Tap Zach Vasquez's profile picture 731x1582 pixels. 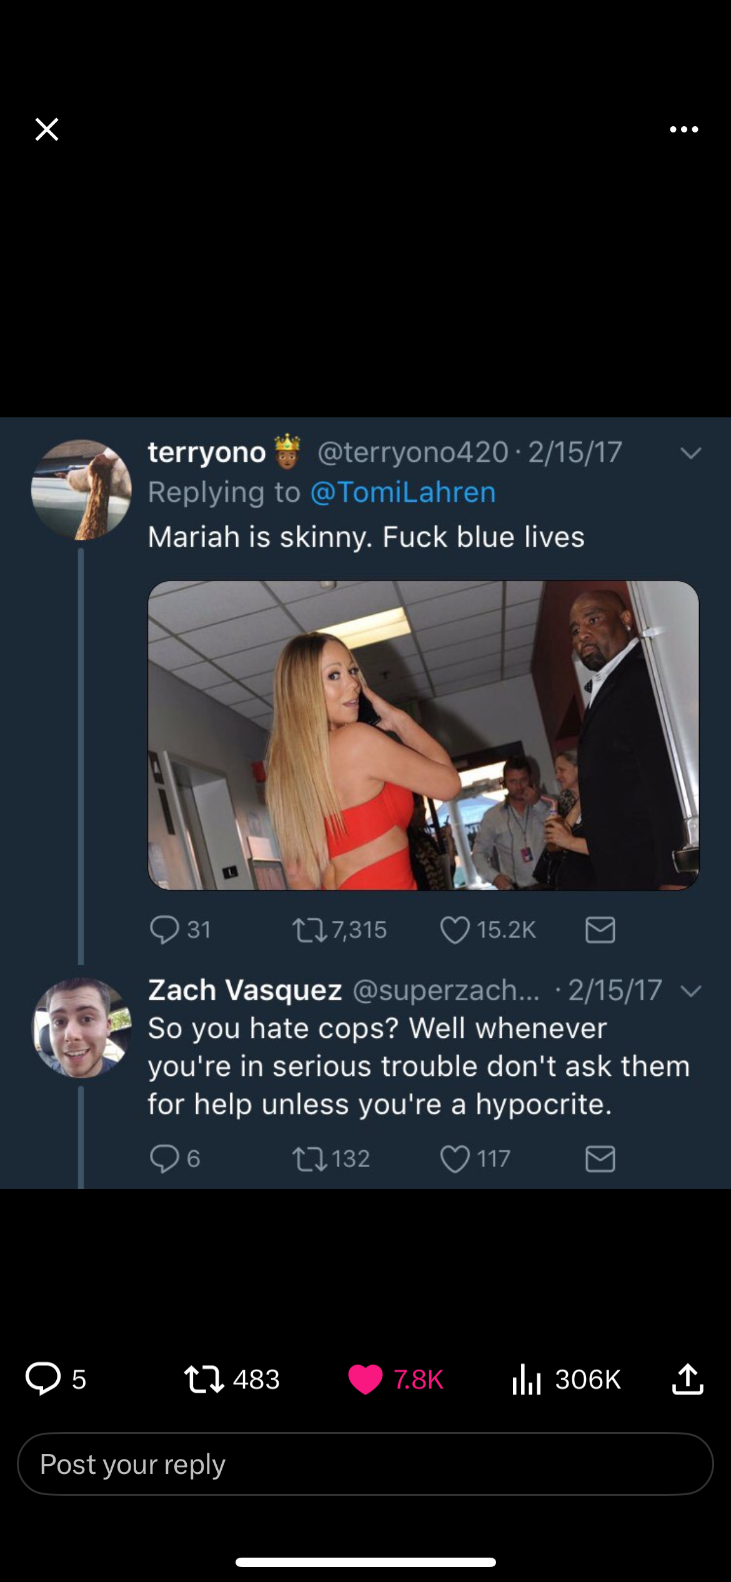pos(81,1028)
